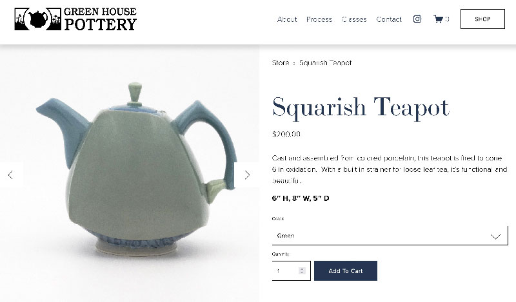Follow the Store breadcrumb link
The height and width of the screenshot is (302, 516).
coord(281,62)
